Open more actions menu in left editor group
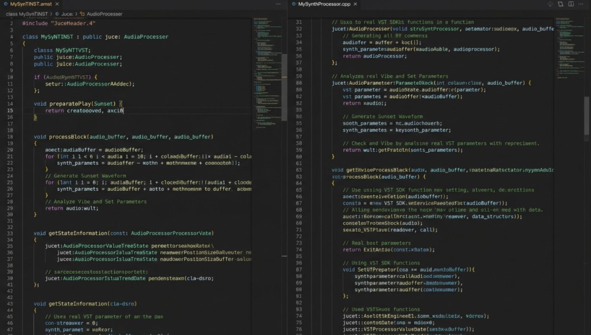This screenshot has height=335, width=591. point(278,4)
